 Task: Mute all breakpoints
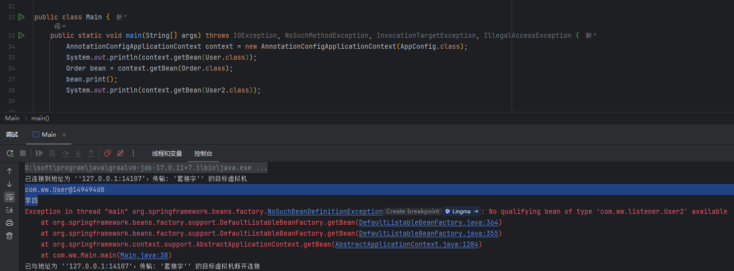click(x=120, y=153)
